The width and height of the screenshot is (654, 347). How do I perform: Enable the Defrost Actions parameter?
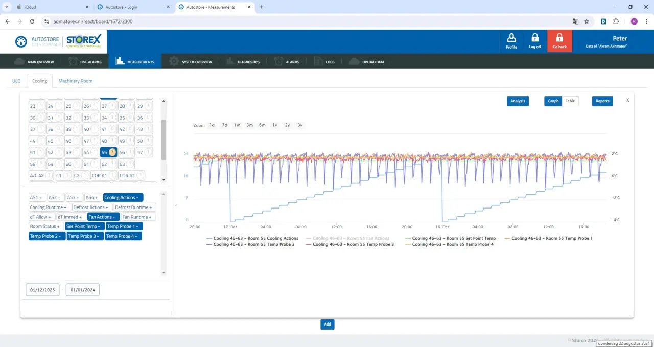tap(91, 207)
